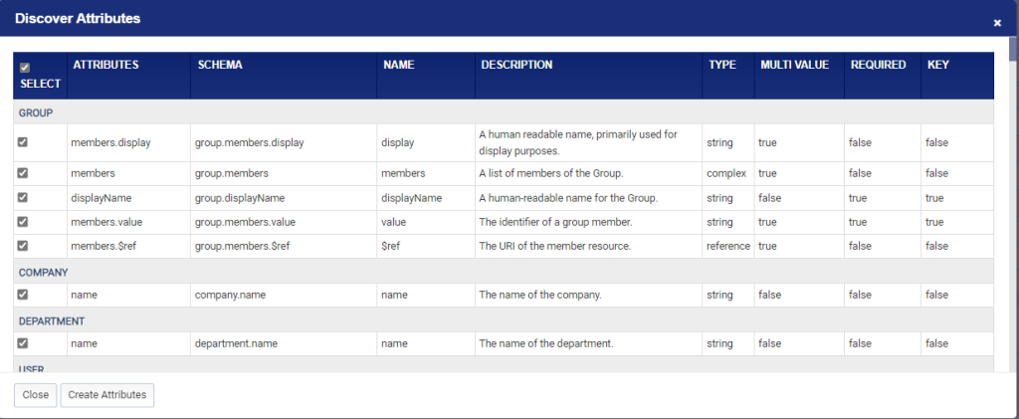
Task: Uncheck the company.name row checkbox
Action: pos(23,295)
